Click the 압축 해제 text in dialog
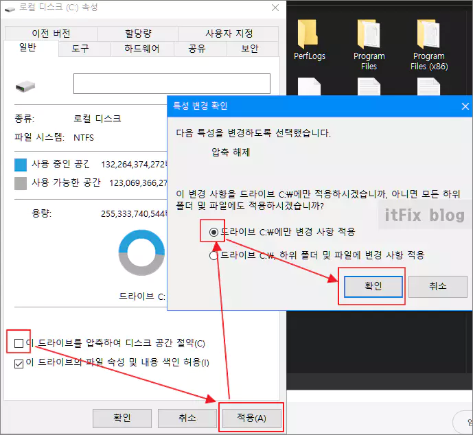Screen dimensions: 473x435 [x=231, y=152]
